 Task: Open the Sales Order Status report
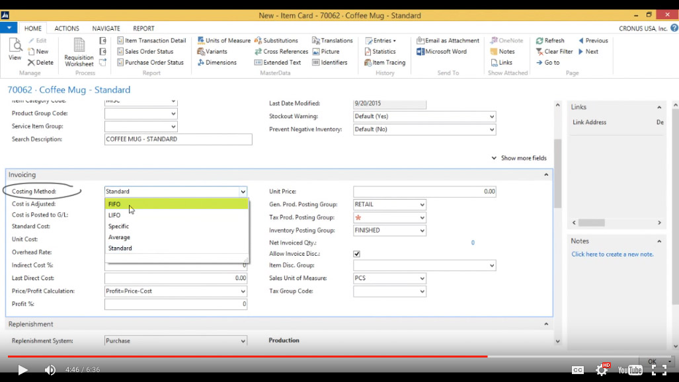tap(145, 52)
